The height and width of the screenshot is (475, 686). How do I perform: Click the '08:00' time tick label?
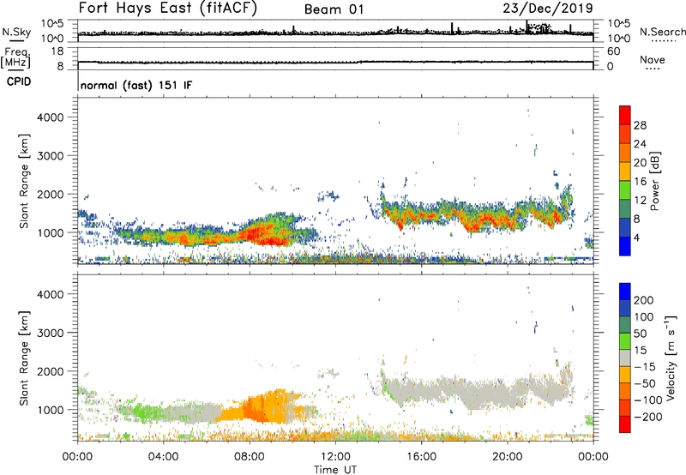coord(250,457)
